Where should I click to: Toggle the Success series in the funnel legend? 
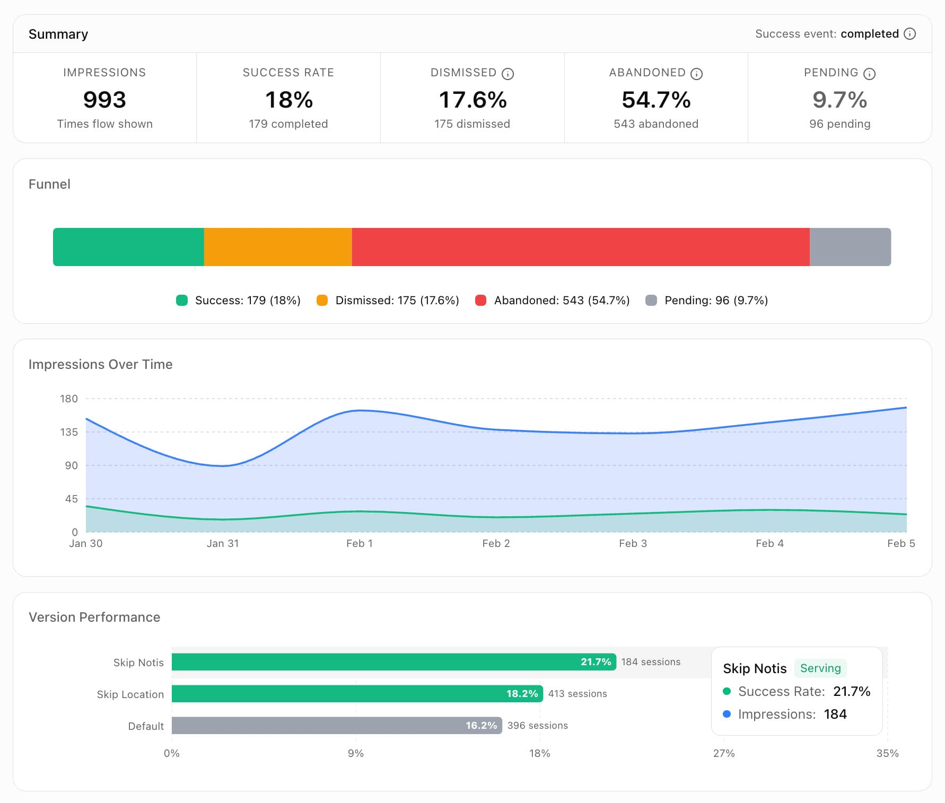coord(182,300)
